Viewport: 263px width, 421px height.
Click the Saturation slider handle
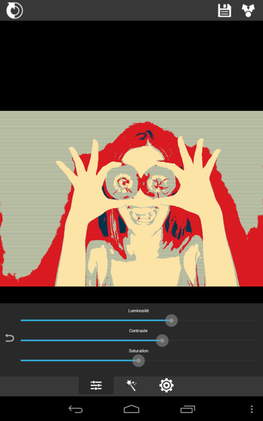[x=138, y=361]
